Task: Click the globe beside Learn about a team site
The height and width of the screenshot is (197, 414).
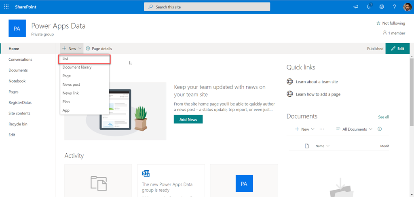Action: [290, 82]
